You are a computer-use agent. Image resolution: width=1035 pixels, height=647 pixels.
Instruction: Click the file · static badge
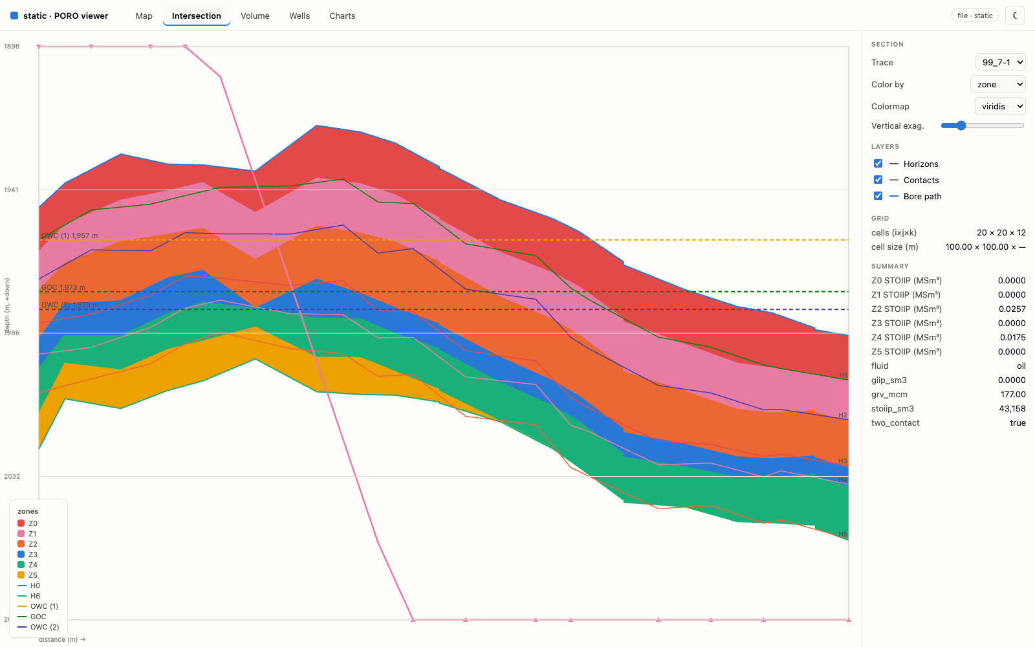click(975, 16)
